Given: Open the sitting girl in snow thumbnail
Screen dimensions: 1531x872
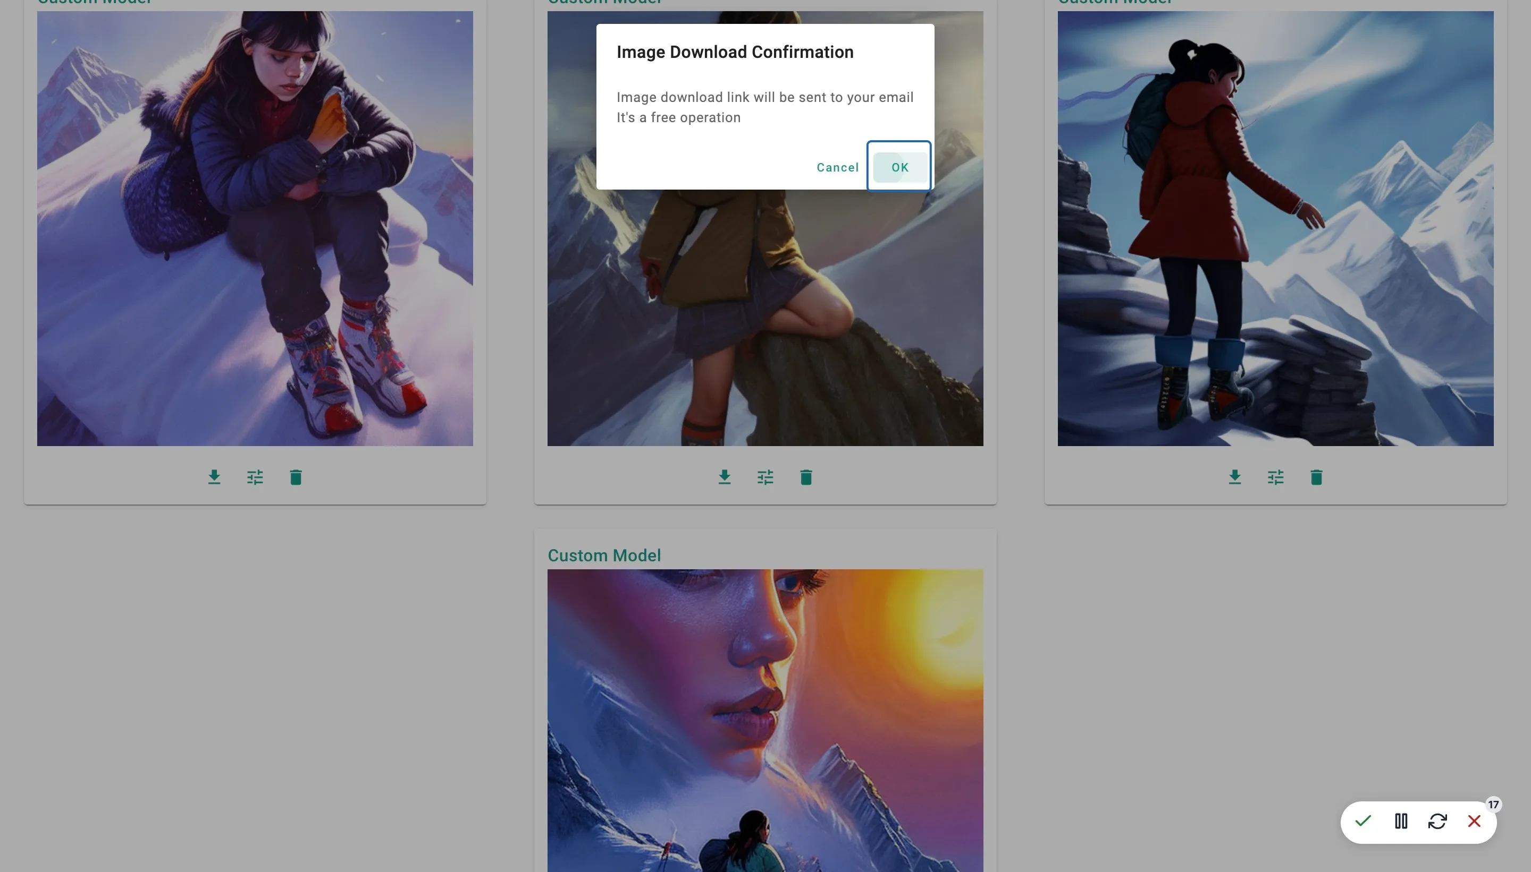Looking at the screenshot, I should (255, 228).
